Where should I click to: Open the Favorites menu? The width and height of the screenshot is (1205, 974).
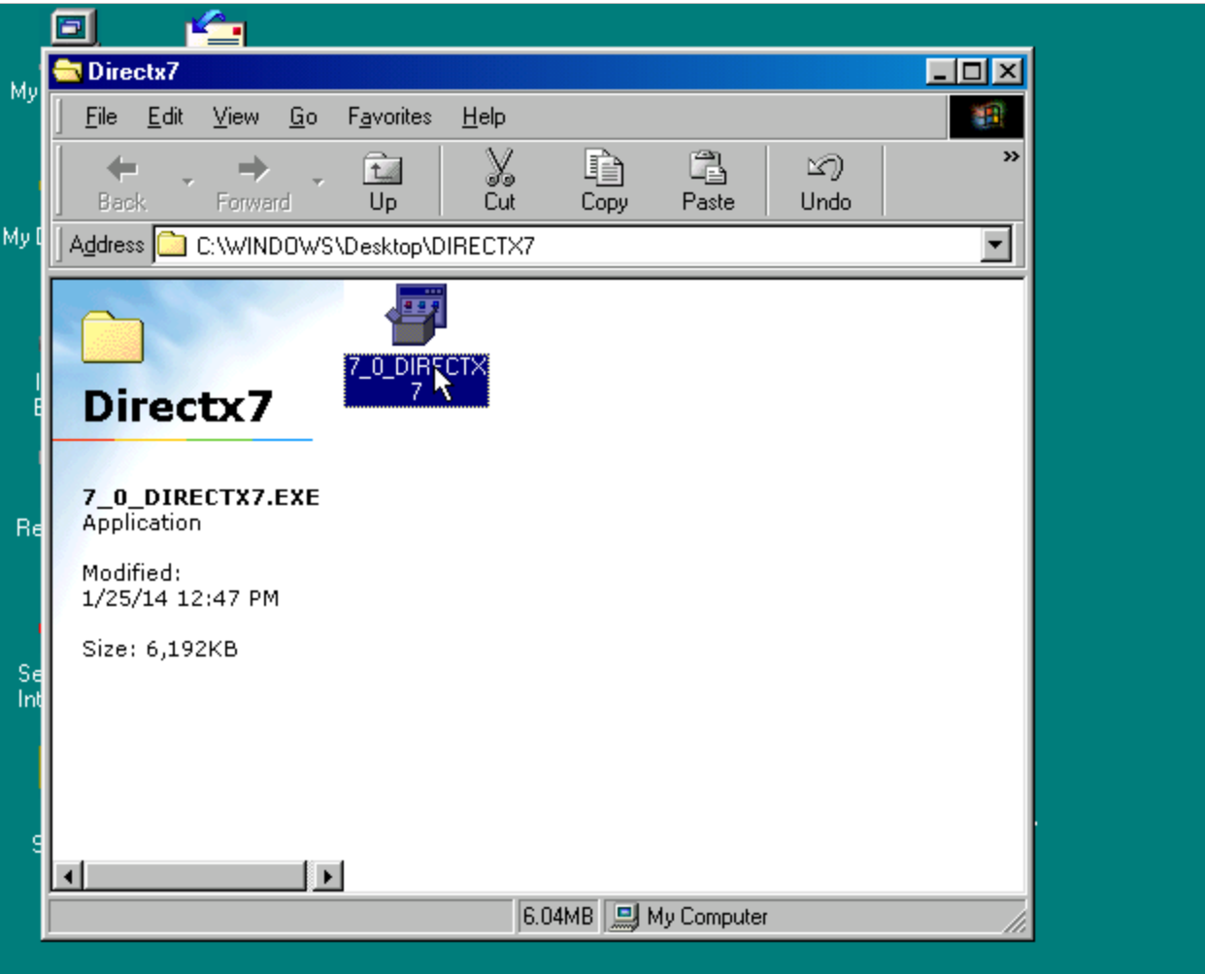coord(389,117)
